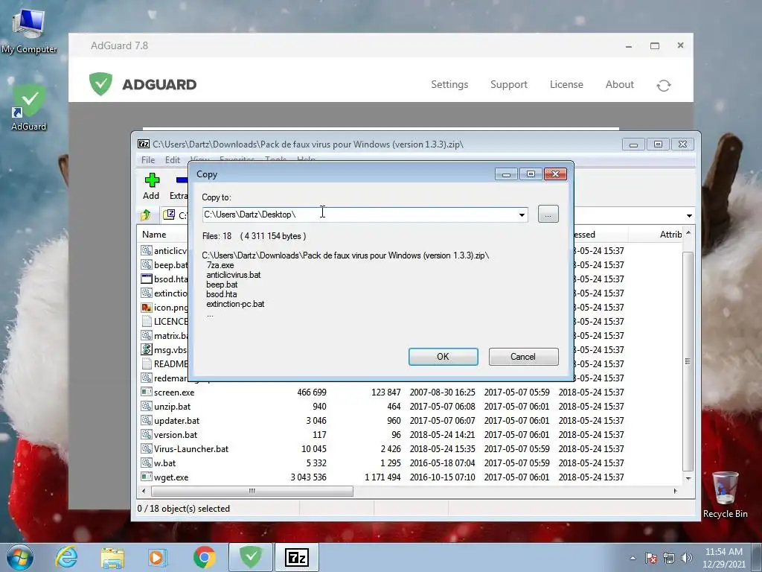Select the w.bat file
762x572 pixels.
tap(164, 463)
